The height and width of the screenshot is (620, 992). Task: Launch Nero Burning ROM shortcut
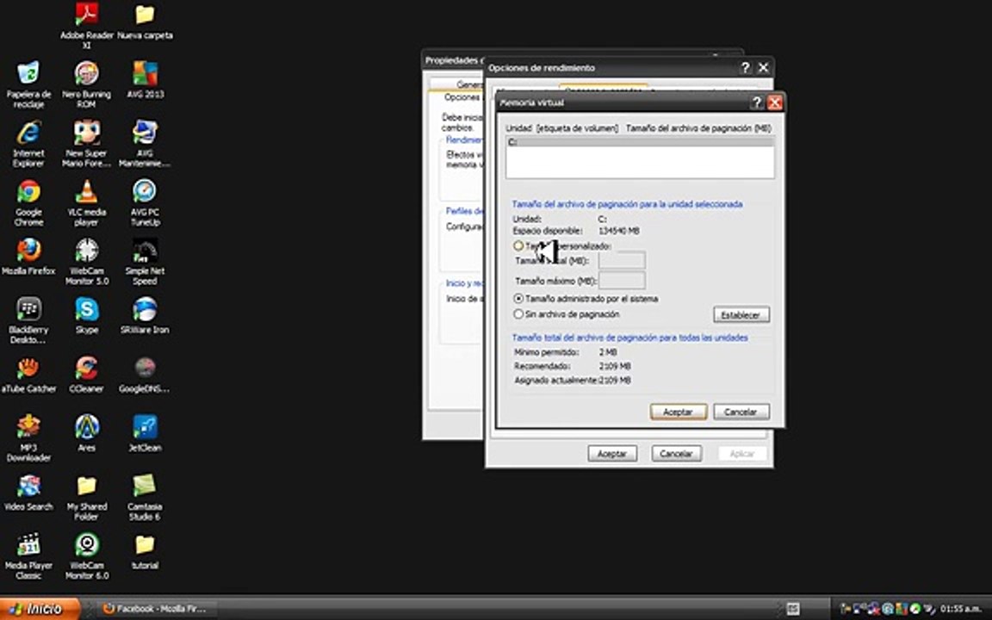click(x=87, y=72)
